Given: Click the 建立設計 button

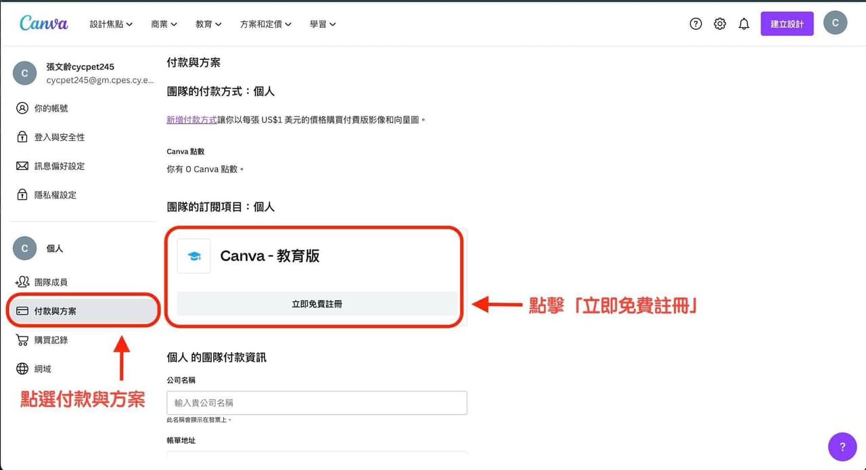Looking at the screenshot, I should [787, 24].
